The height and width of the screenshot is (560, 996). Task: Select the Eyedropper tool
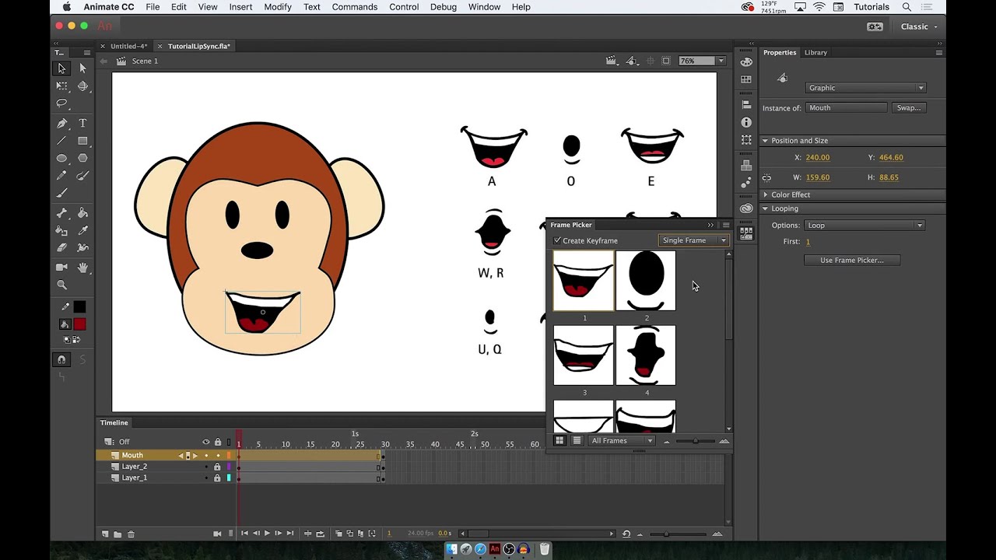pos(82,230)
